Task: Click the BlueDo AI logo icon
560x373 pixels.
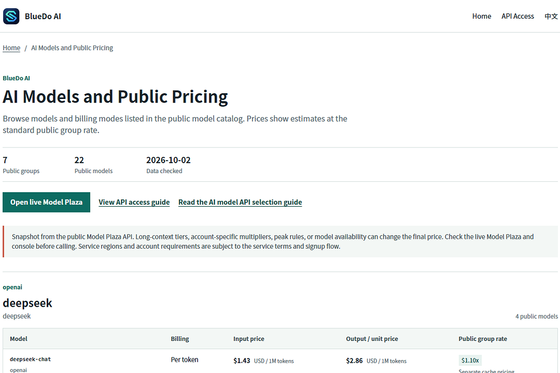Action: tap(11, 17)
